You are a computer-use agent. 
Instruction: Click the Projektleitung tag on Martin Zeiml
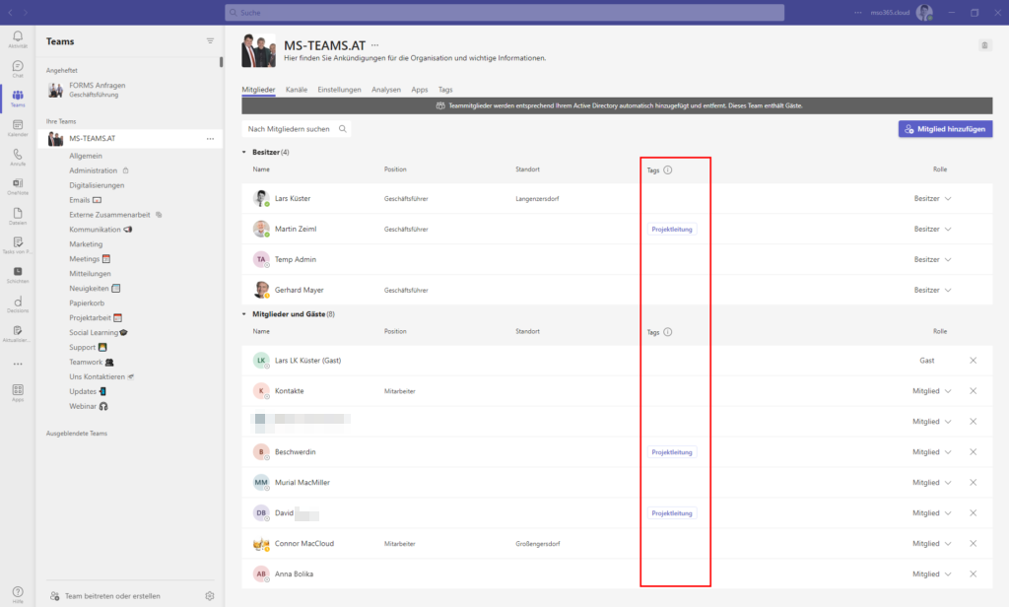[x=672, y=230]
